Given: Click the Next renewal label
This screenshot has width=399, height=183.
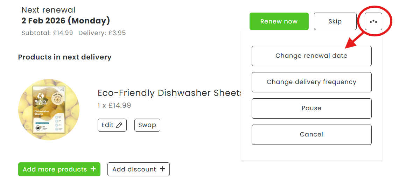Looking at the screenshot, I should pyautogui.click(x=48, y=10).
